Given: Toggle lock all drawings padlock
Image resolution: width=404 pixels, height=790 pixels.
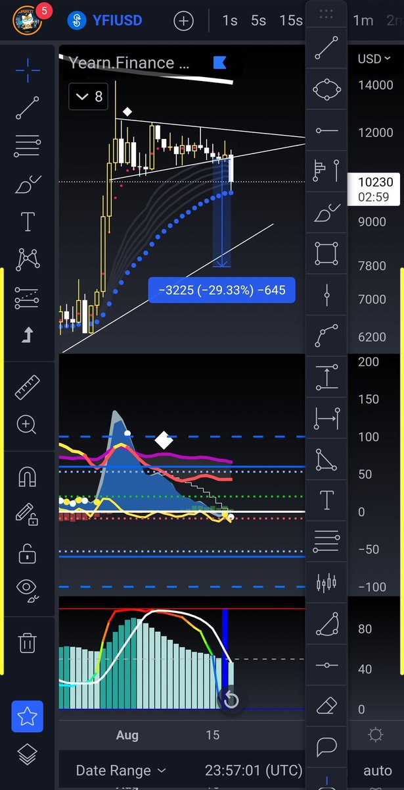Looking at the screenshot, I should coord(28,552).
